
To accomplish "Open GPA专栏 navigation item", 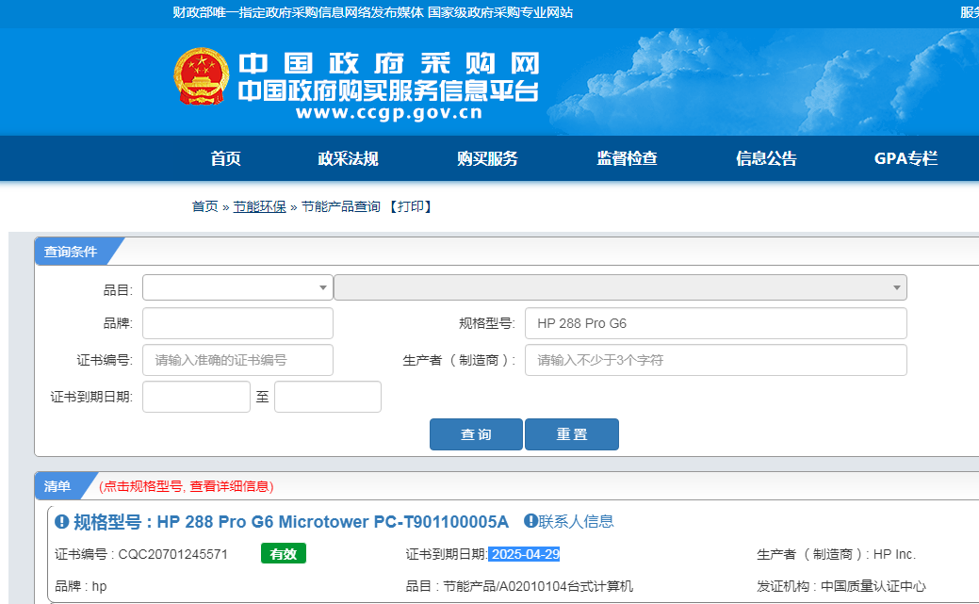I will pos(906,158).
